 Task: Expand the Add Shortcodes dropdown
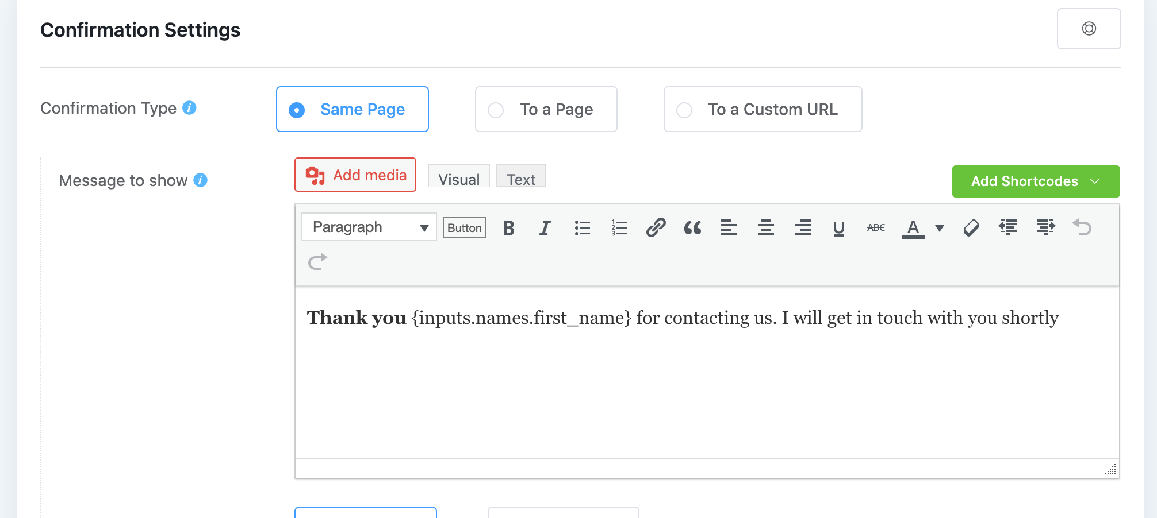(1036, 181)
